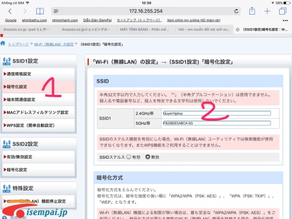This screenshot has width=292, height=219.
Task: Open the tab overview icon
Action: click(x=283, y=11)
